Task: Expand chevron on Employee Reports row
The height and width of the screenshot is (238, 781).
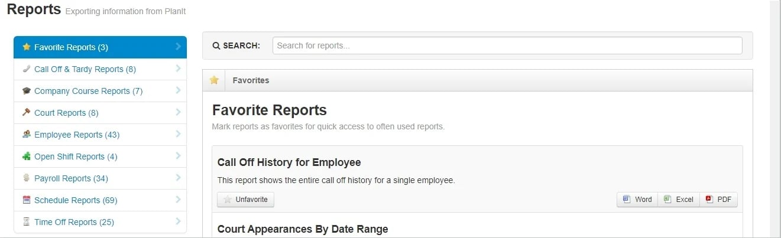Action: (178, 134)
